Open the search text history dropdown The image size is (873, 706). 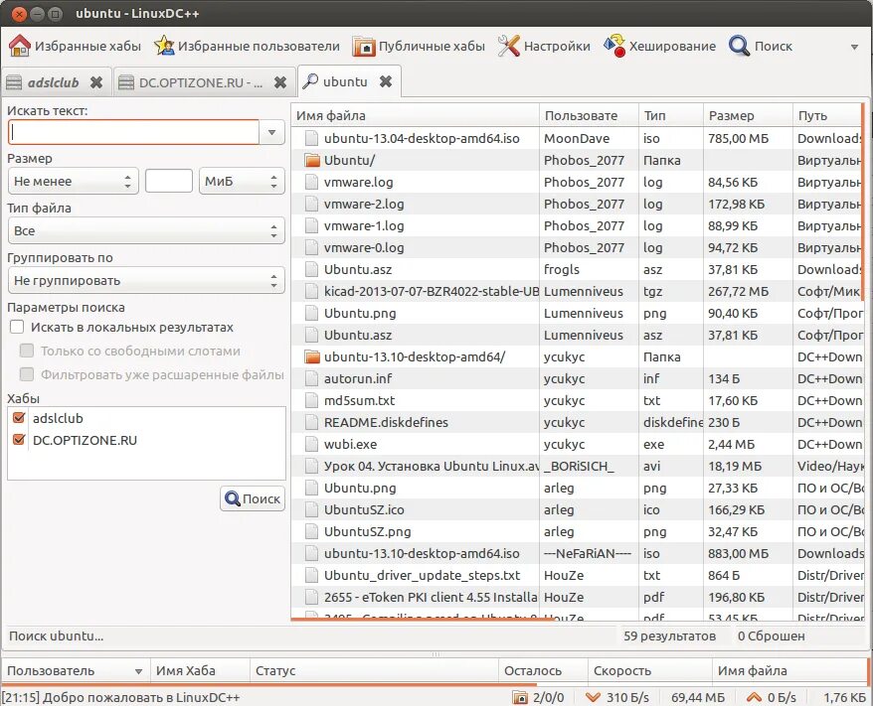271,131
